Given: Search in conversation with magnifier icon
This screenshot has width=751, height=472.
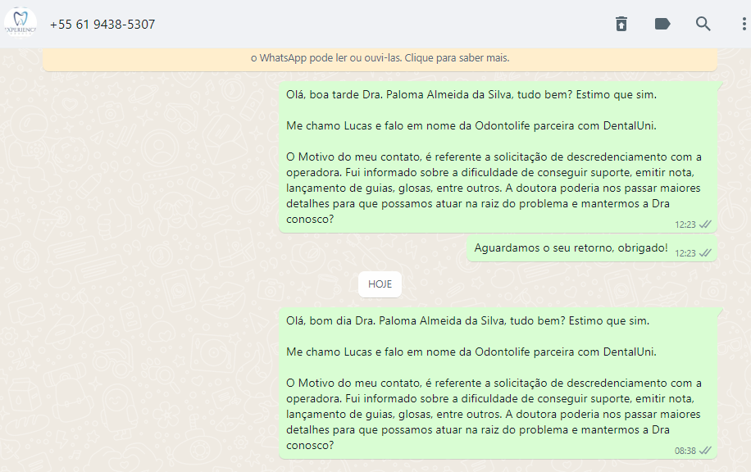Looking at the screenshot, I should [x=703, y=24].
